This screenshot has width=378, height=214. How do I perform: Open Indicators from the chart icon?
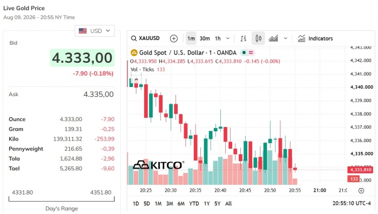(x=301, y=38)
